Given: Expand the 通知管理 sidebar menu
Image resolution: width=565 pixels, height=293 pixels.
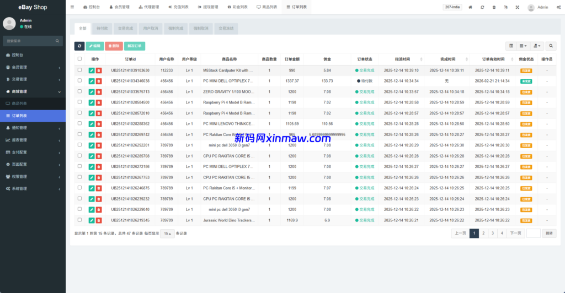Looking at the screenshot, I should [33, 128].
